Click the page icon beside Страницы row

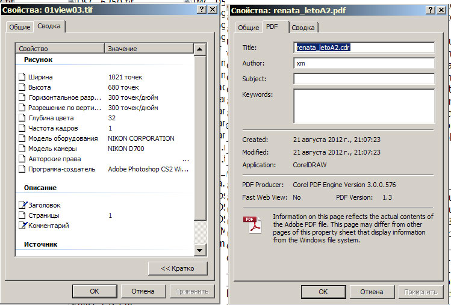(x=22, y=215)
